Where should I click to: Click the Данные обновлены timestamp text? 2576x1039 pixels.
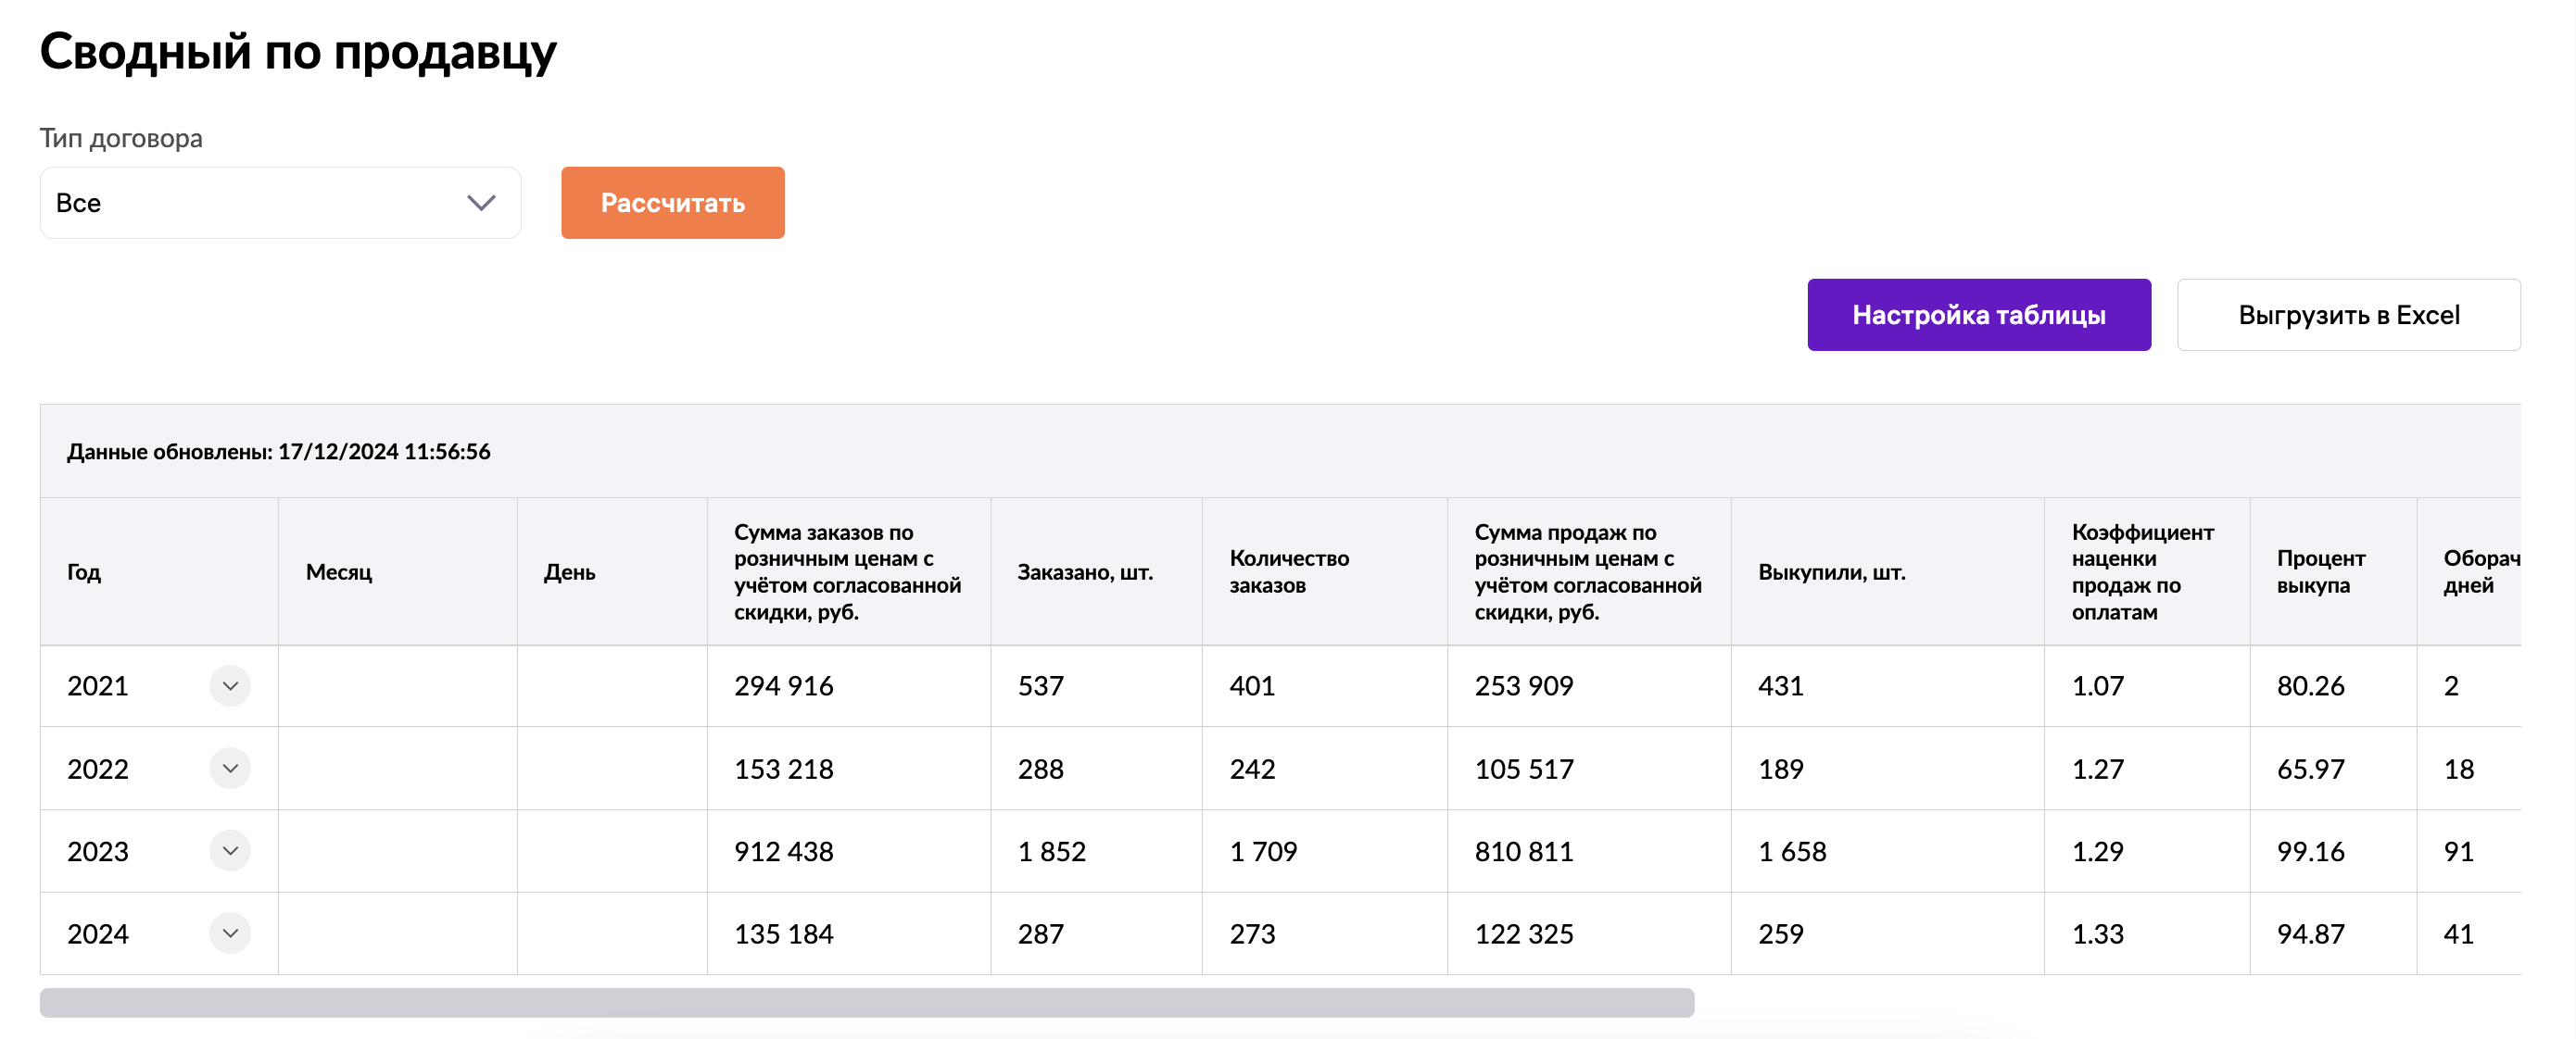[279, 452]
